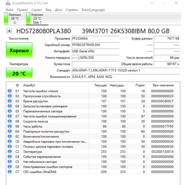Click the interface field USB (Serial ATA)
Image resolution: width=185 pixels, height=185 pixels.
tap(96, 51)
